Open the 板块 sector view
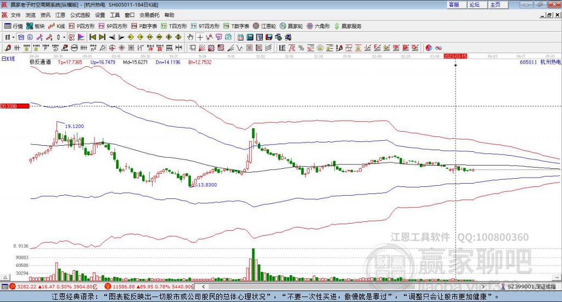 pos(36,26)
